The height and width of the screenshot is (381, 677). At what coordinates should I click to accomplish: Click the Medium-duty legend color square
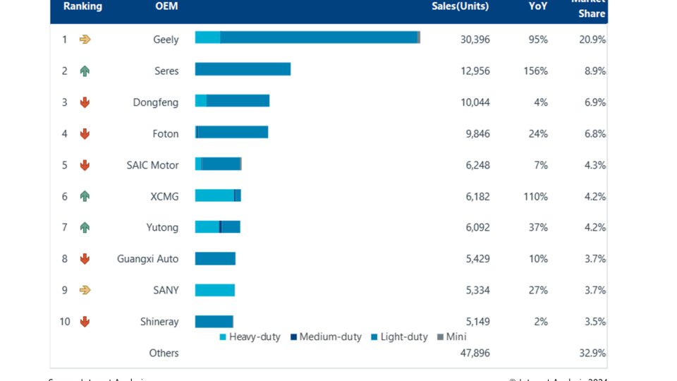pos(293,337)
